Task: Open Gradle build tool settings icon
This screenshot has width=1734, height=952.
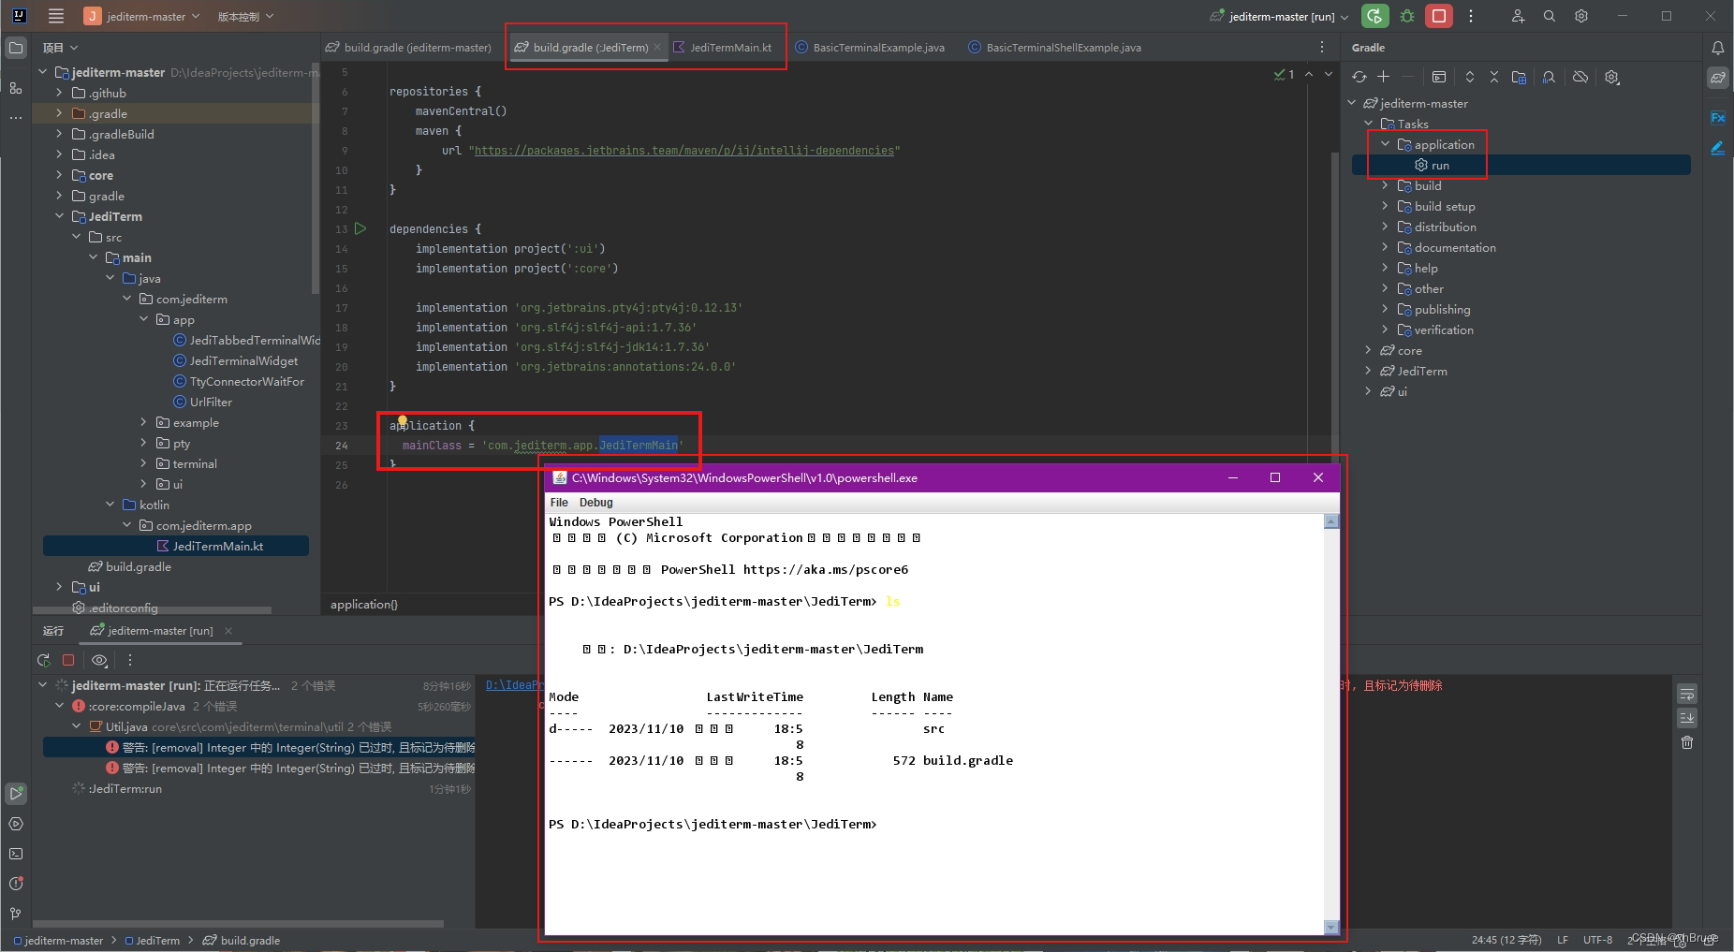Action: [x=1611, y=77]
